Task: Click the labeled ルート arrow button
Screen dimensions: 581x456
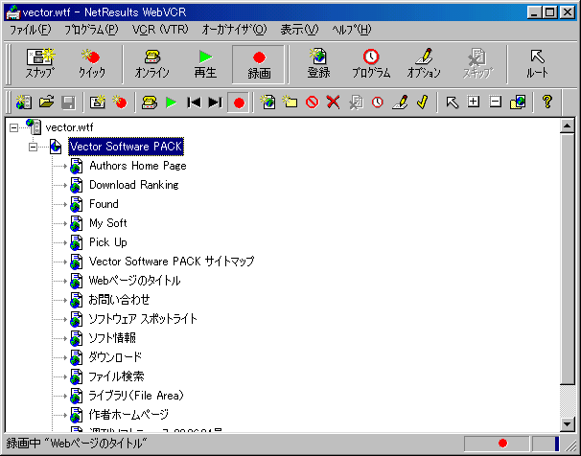Action: tap(537, 64)
